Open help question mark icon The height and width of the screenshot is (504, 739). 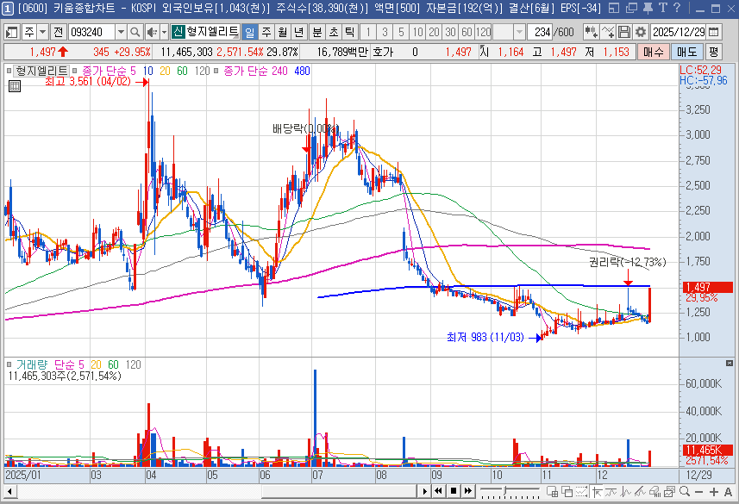(x=677, y=8)
